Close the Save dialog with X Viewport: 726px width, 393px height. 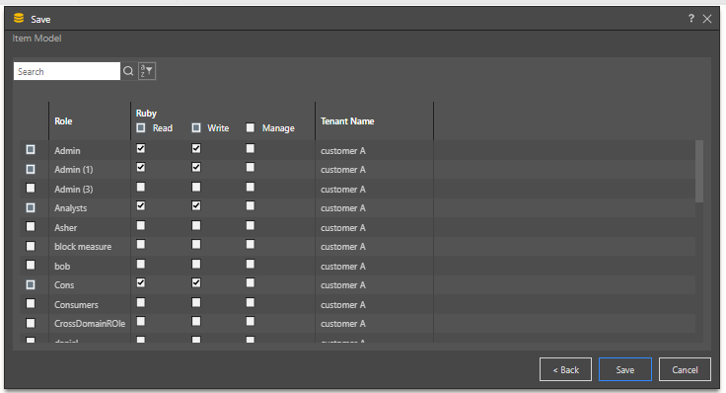[707, 19]
